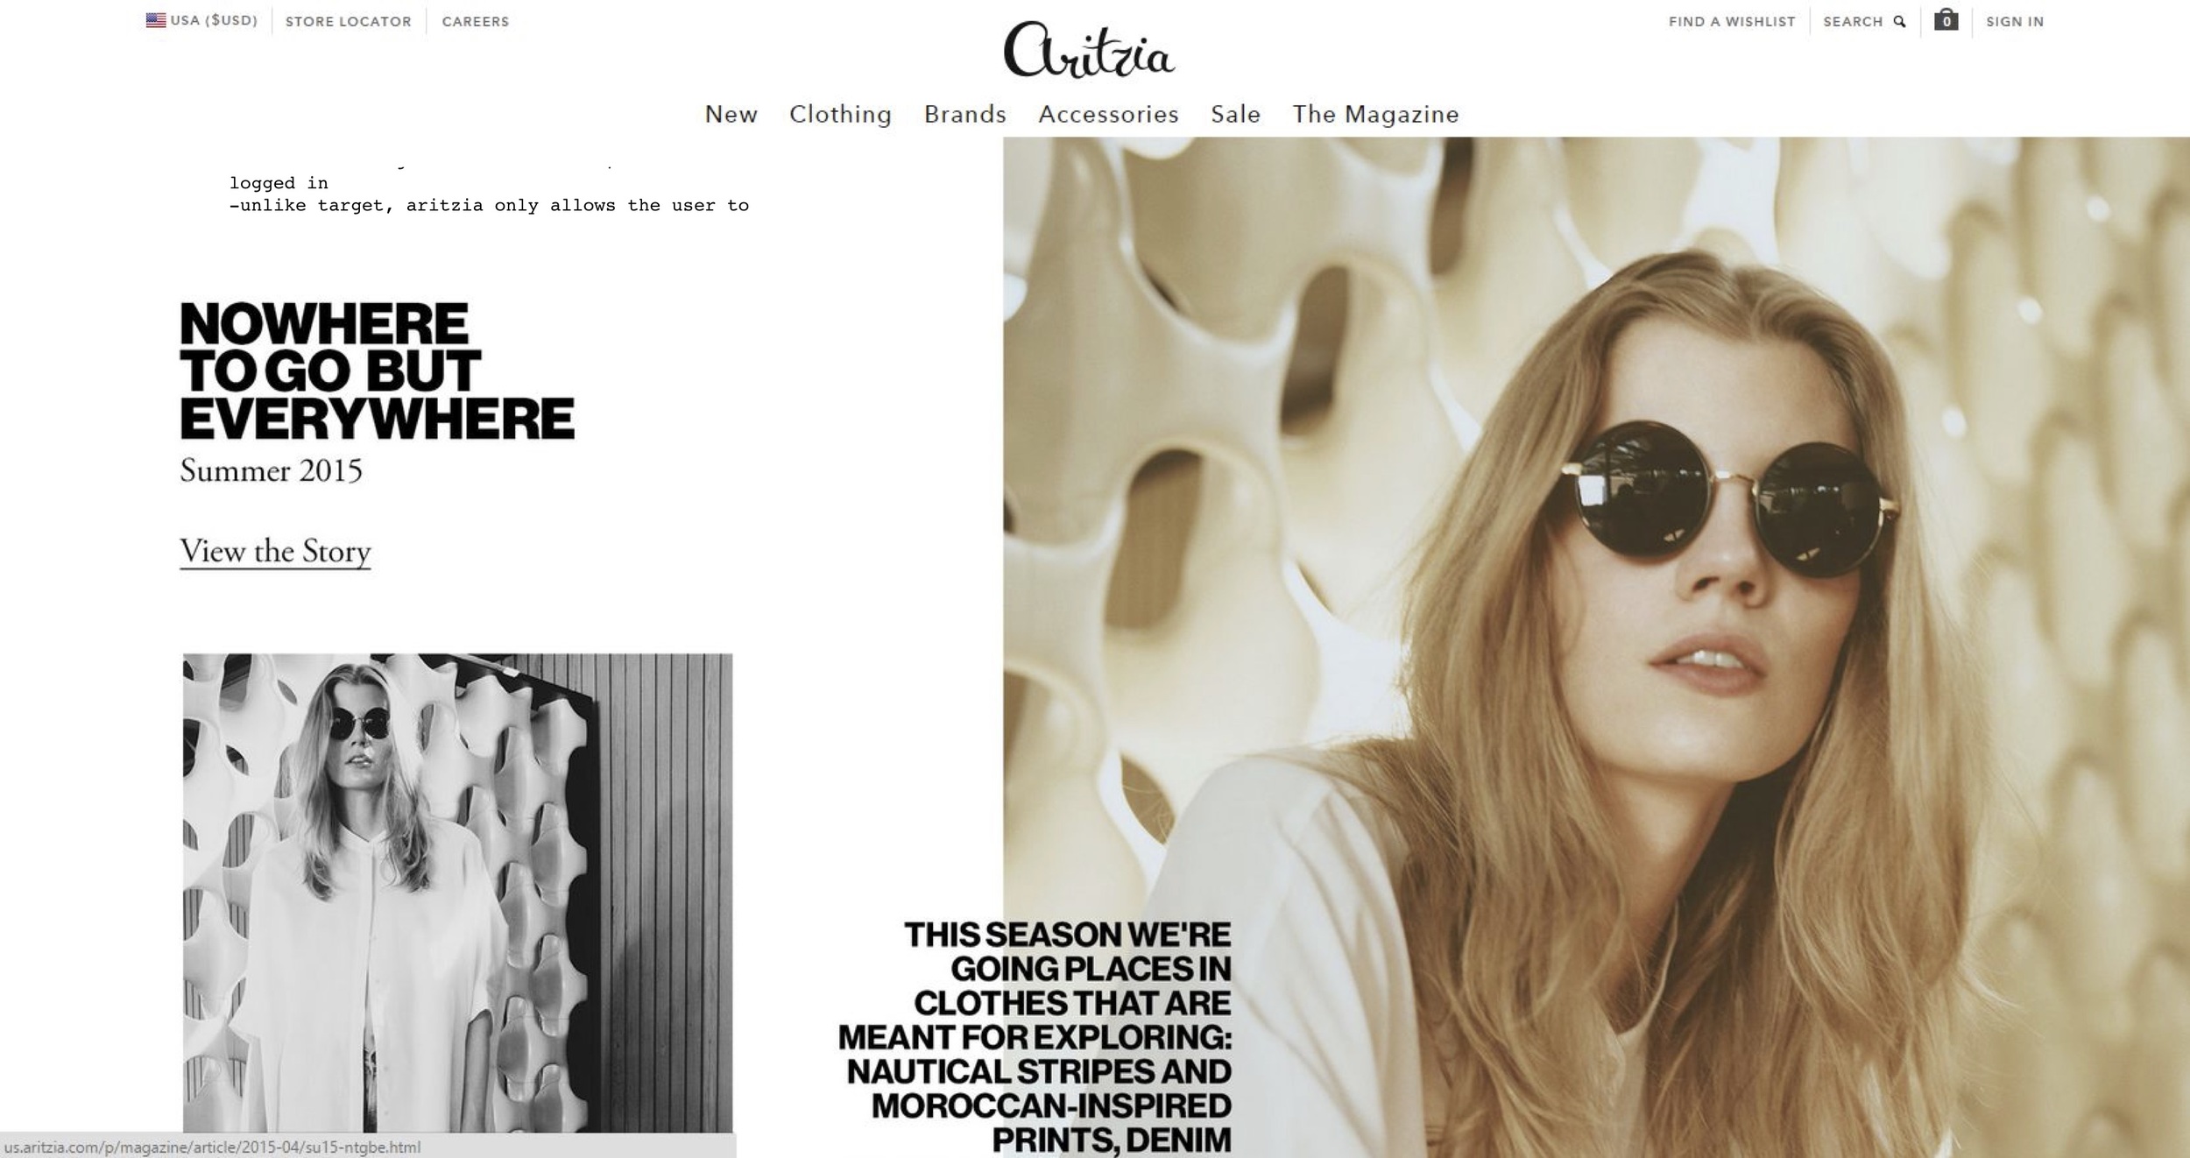
Task: Open the black-and-white model thumbnail
Action: [x=457, y=893]
